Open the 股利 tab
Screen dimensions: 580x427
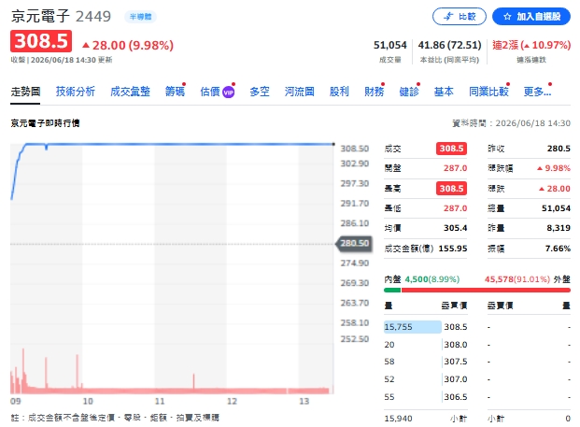point(339,92)
